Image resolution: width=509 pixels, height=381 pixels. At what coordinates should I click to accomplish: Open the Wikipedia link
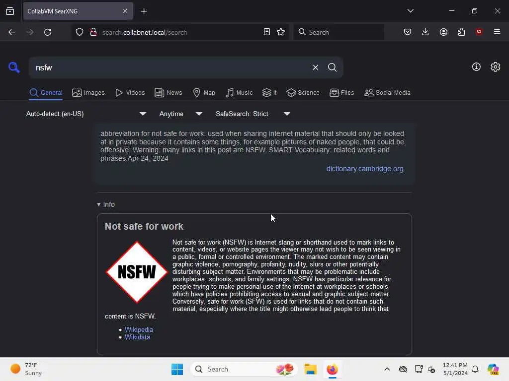139,329
